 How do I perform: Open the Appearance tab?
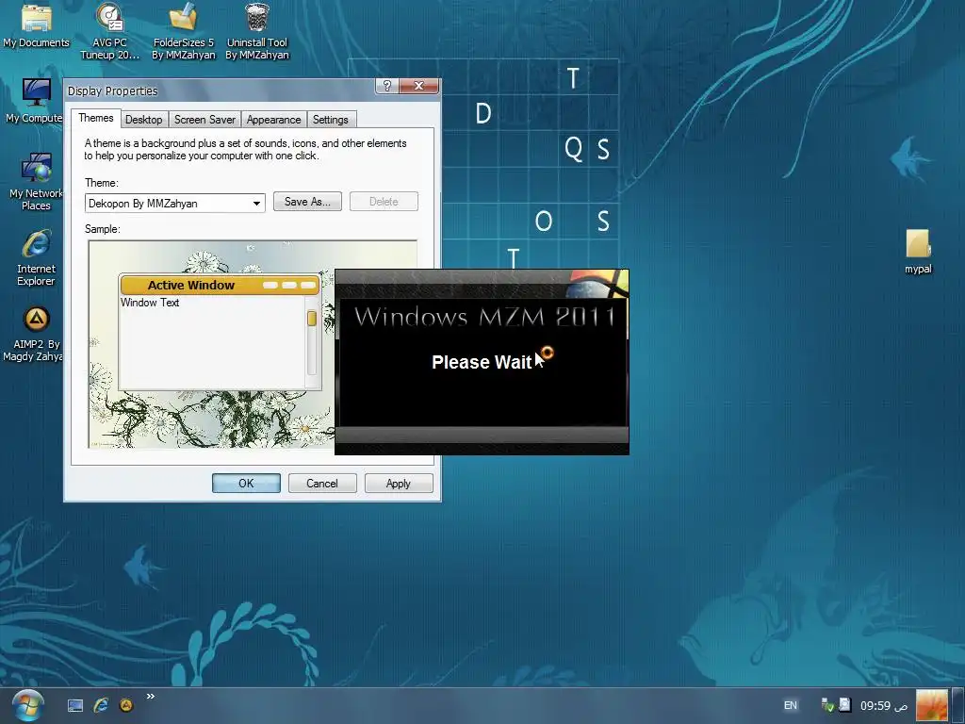(x=274, y=120)
